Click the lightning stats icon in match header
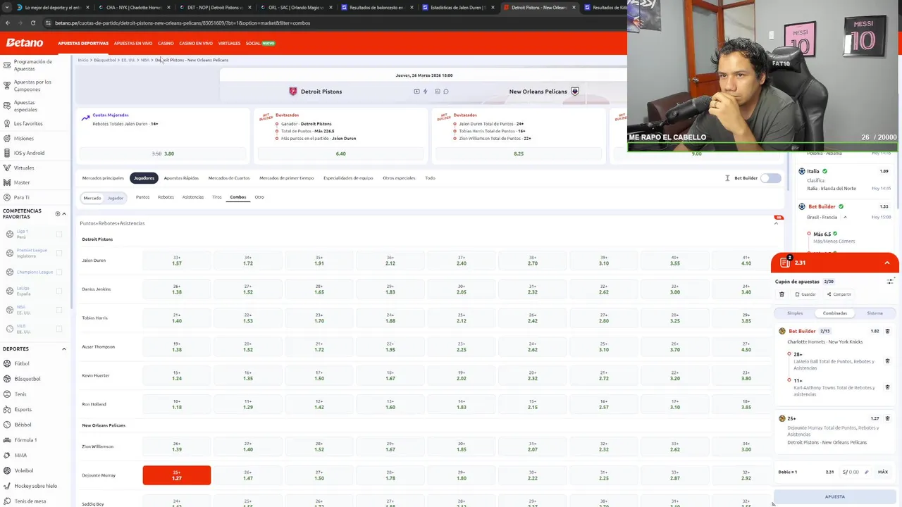Viewport: 902px width, 507px height. click(x=425, y=92)
